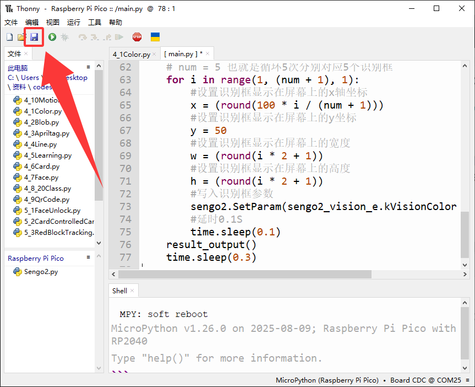Click the time.sleep(0.3) code line

(211, 257)
